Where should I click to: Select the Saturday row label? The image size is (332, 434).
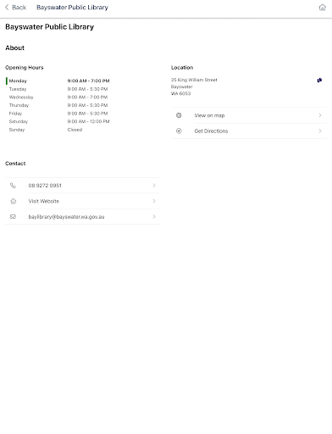[x=19, y=121]
